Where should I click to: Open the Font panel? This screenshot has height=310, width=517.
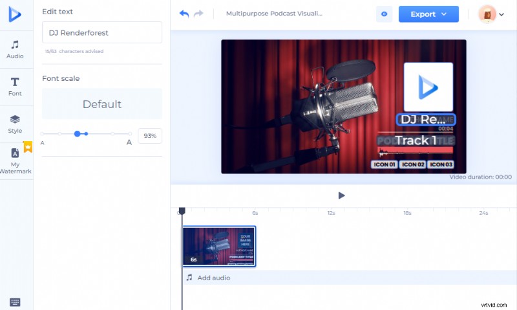(15, 87)
